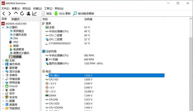The width and height of the screenshot is (193, 111).
Task: Select 系统概述 in the tree
Action: click(x=18, y=31)
